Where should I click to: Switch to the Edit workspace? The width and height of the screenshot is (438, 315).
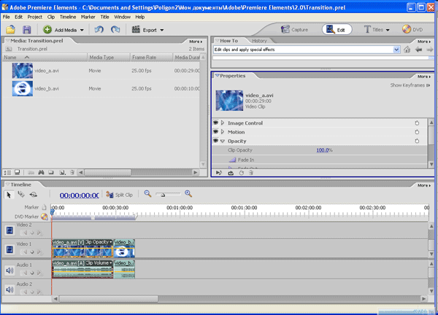click(x=337, y=30)
